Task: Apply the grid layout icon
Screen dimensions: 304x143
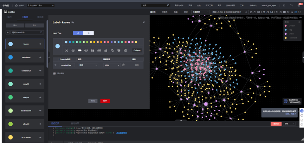Action: [284, 12]
